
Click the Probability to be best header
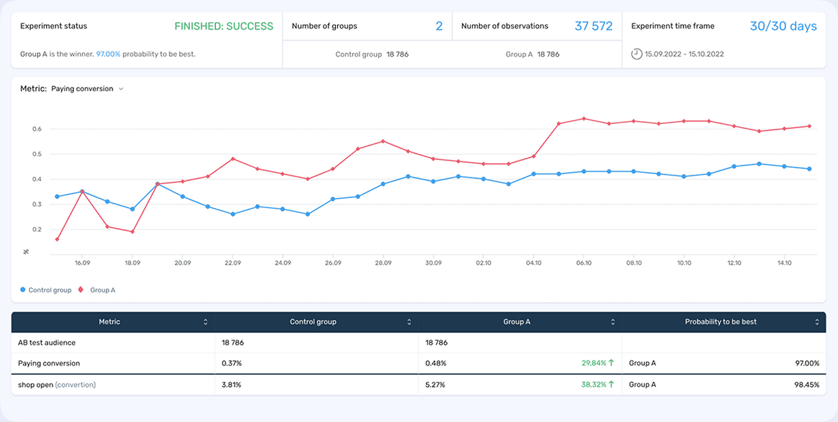tap(721, 322)
